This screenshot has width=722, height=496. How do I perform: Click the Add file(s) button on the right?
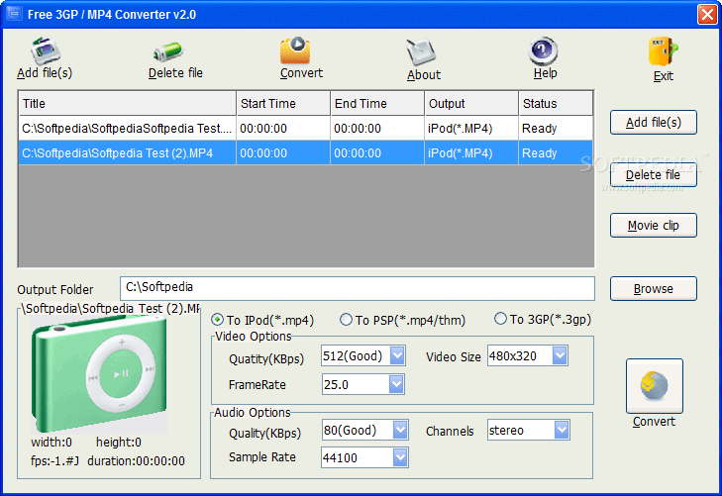coord(654,123)
